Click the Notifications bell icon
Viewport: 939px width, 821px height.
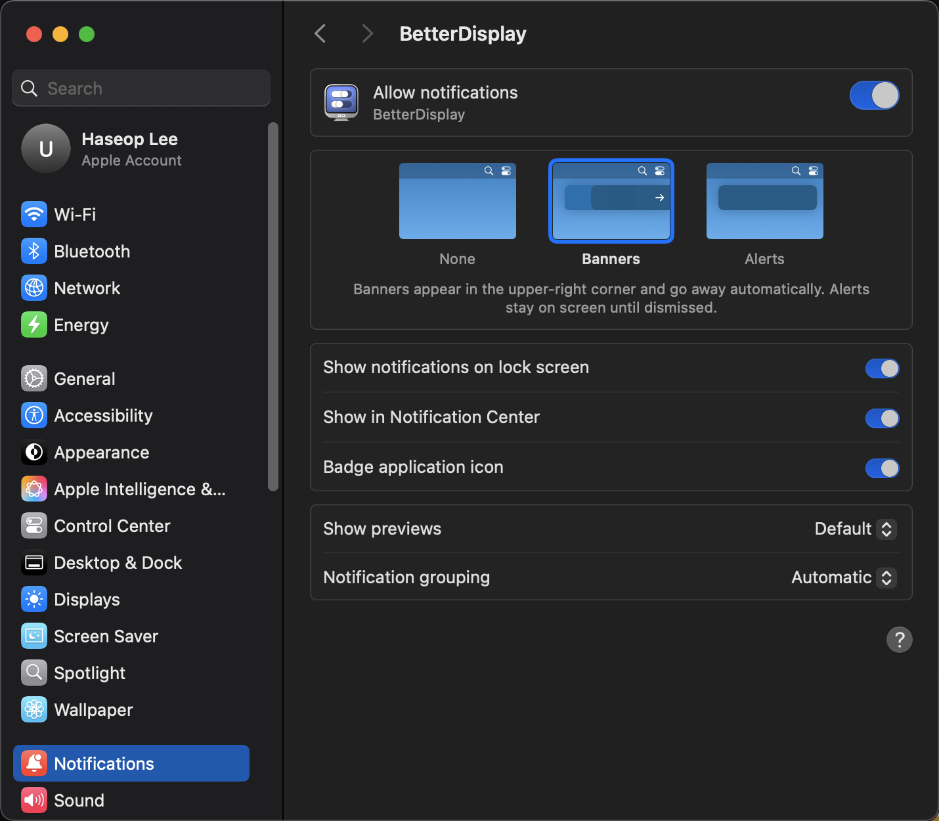[34, 763]
